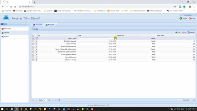Image resolution: width=197 pixels, height=111 pixels.
Task: Sort by the Adı column header
Action: point(57,36)
